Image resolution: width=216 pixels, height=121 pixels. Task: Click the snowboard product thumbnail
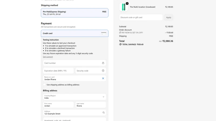[124, 7]
